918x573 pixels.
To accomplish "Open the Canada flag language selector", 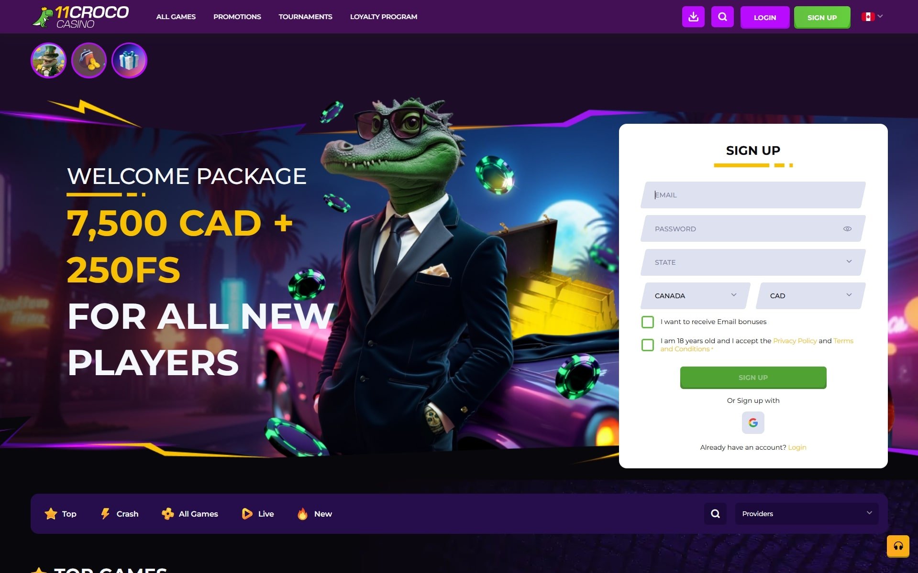I will pyautogui.click(x=872, y=17).
